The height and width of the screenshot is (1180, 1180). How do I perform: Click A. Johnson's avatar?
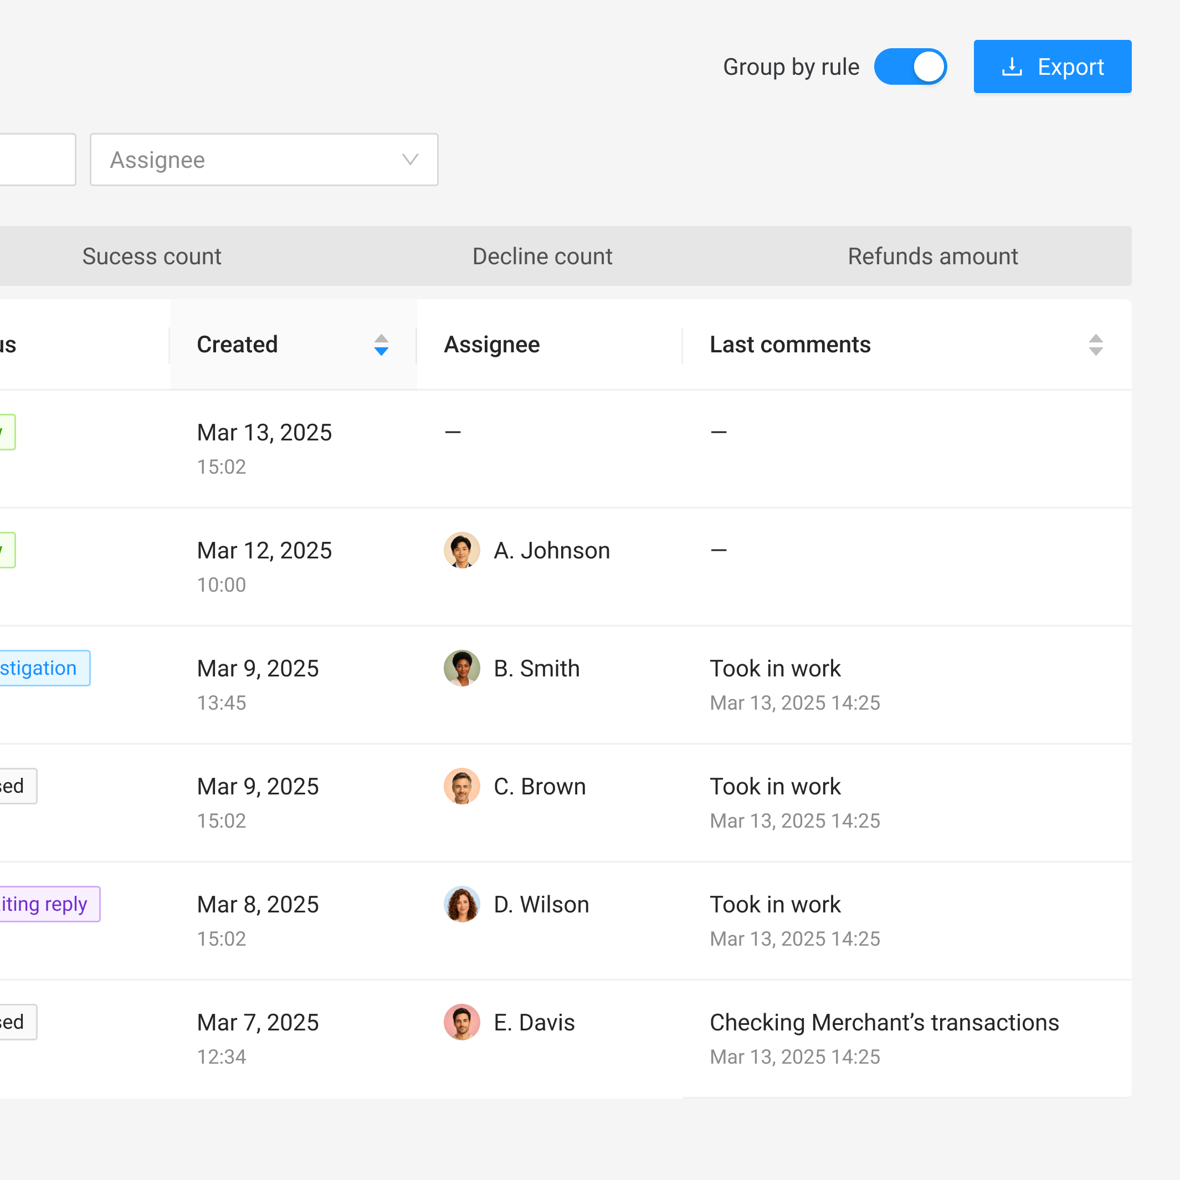point(461,550)
